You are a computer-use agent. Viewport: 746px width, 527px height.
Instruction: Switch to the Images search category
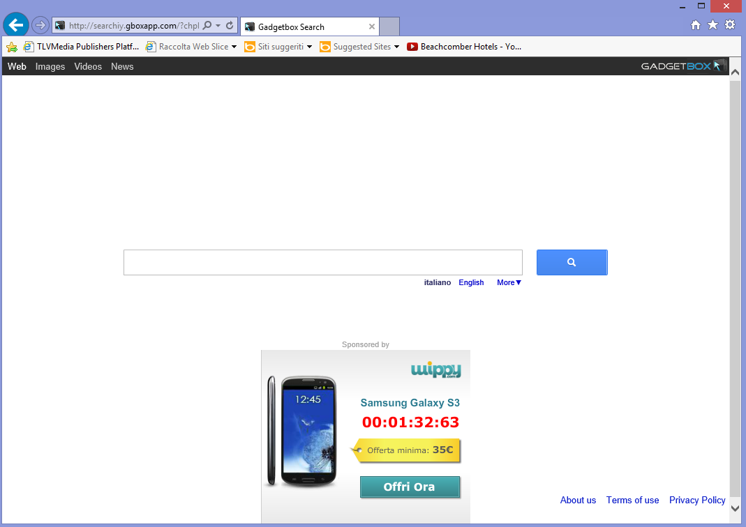(x=50, y=66)
